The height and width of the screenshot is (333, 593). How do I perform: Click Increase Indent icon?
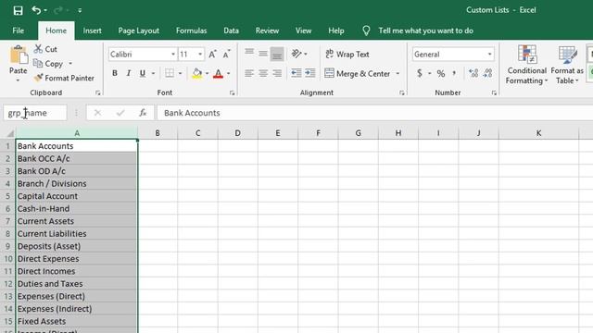point(310,73)
